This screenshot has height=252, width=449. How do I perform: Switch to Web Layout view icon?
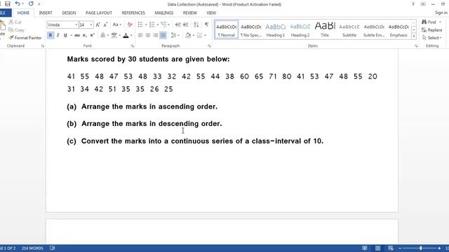pyautogui.click(x=391, y=248)
